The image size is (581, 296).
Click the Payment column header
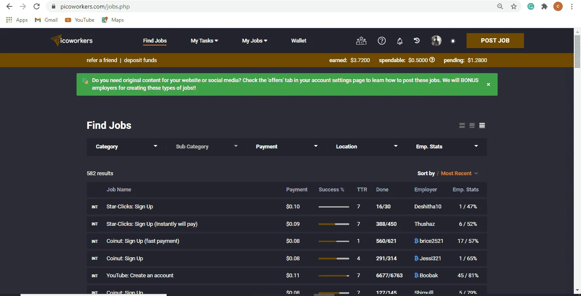pyautogui.click(x=297, y=190)
